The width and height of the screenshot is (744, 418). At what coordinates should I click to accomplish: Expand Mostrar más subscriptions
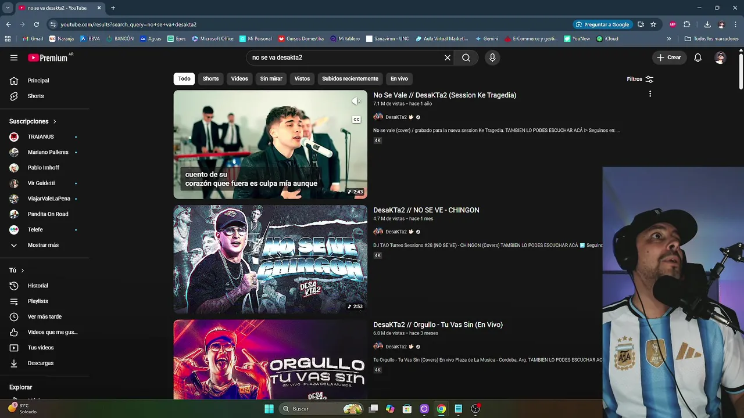(44, 245)
